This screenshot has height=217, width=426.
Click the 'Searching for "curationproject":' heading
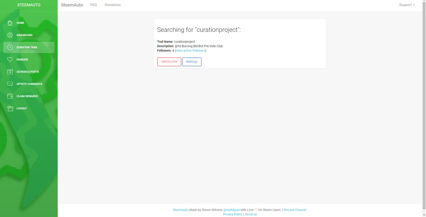pyautogui.click(x=199, y=30)
